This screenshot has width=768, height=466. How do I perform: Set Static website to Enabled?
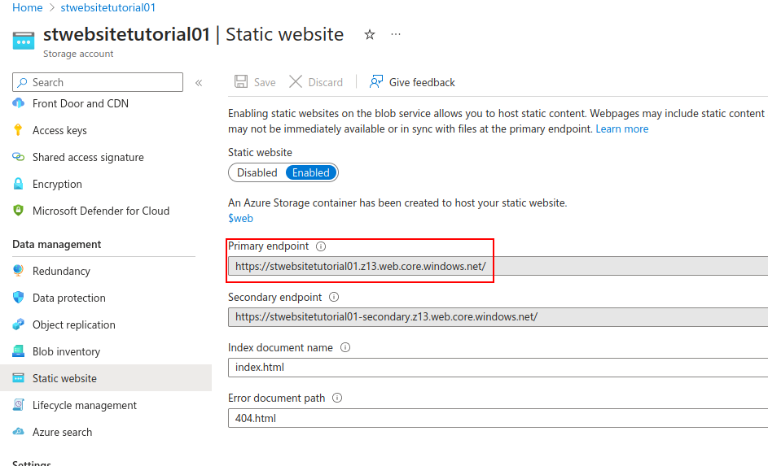click(x=311, y=172)
